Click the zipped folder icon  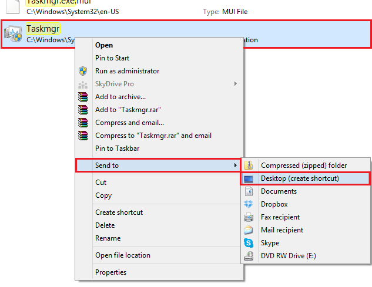(x=249, y=165)
